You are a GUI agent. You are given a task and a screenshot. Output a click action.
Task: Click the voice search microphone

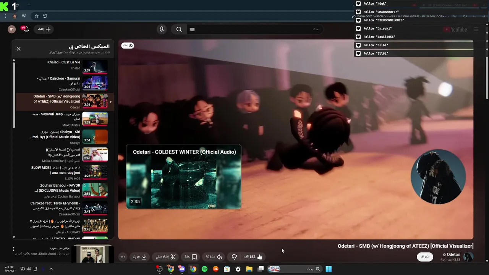coord(162,29)
